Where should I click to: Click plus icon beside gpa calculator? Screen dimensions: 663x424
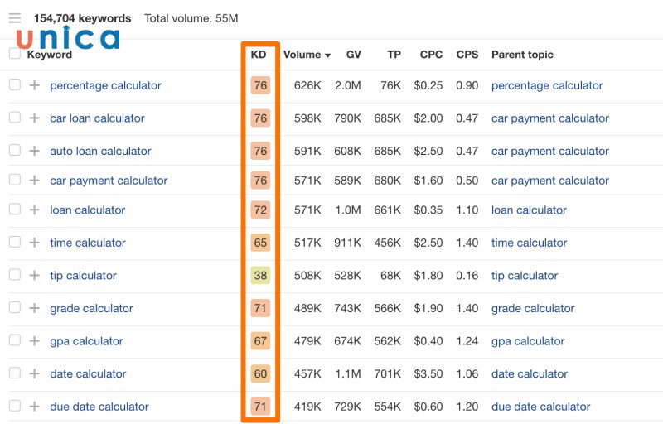34,341
